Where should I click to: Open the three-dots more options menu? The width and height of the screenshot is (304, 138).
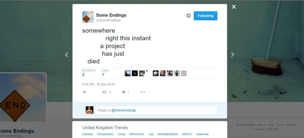[143, 92]
